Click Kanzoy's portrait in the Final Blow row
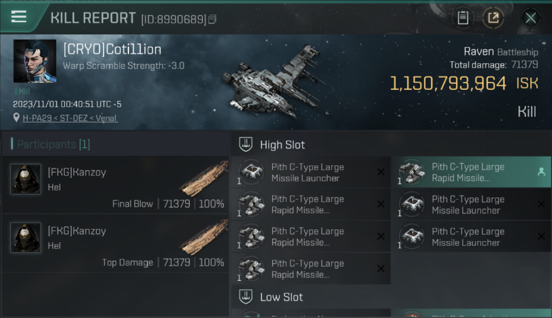This screenshot has width=552, height=318. click(x=25, y=179)
